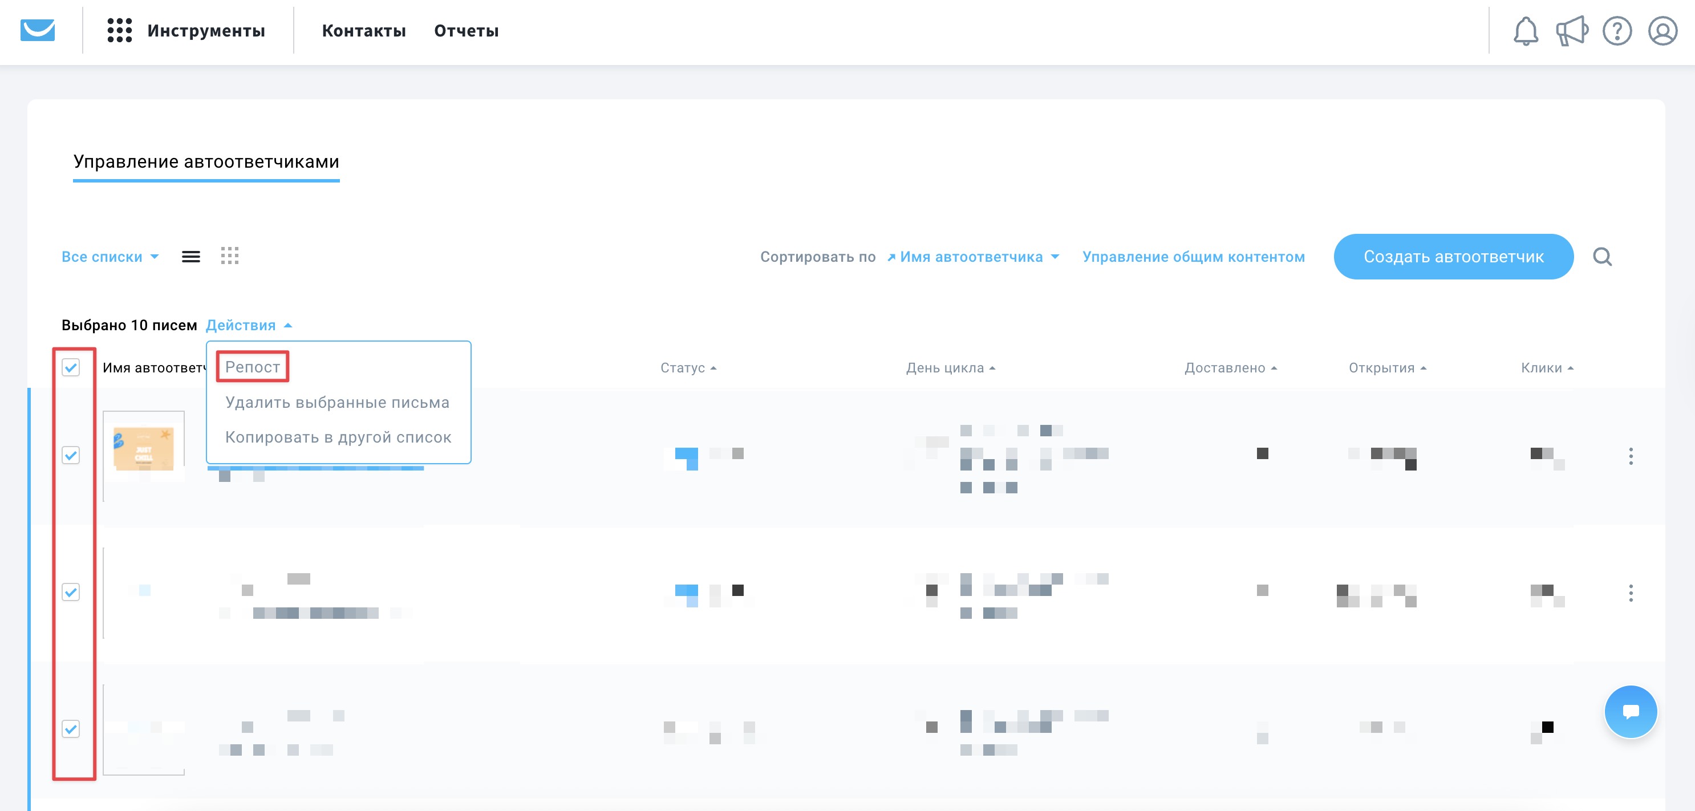Open the notifications bell

pos(1525,31)
